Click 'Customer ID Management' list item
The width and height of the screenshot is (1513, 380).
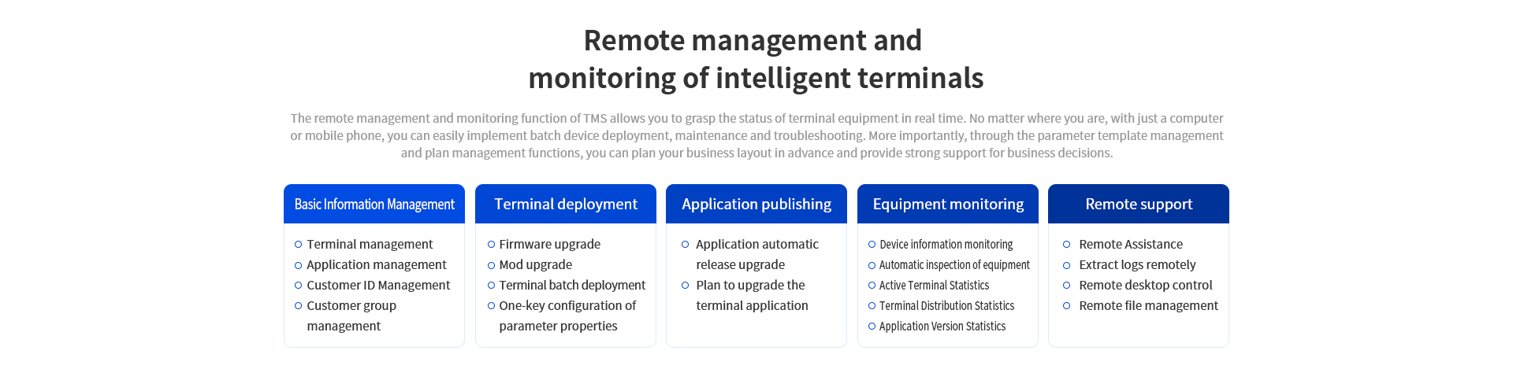click(x=378, y=285)
